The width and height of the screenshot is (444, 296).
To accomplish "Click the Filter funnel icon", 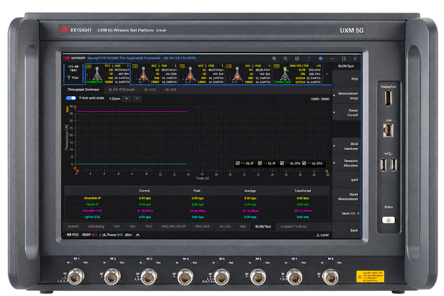I will [x=69, y=78].
